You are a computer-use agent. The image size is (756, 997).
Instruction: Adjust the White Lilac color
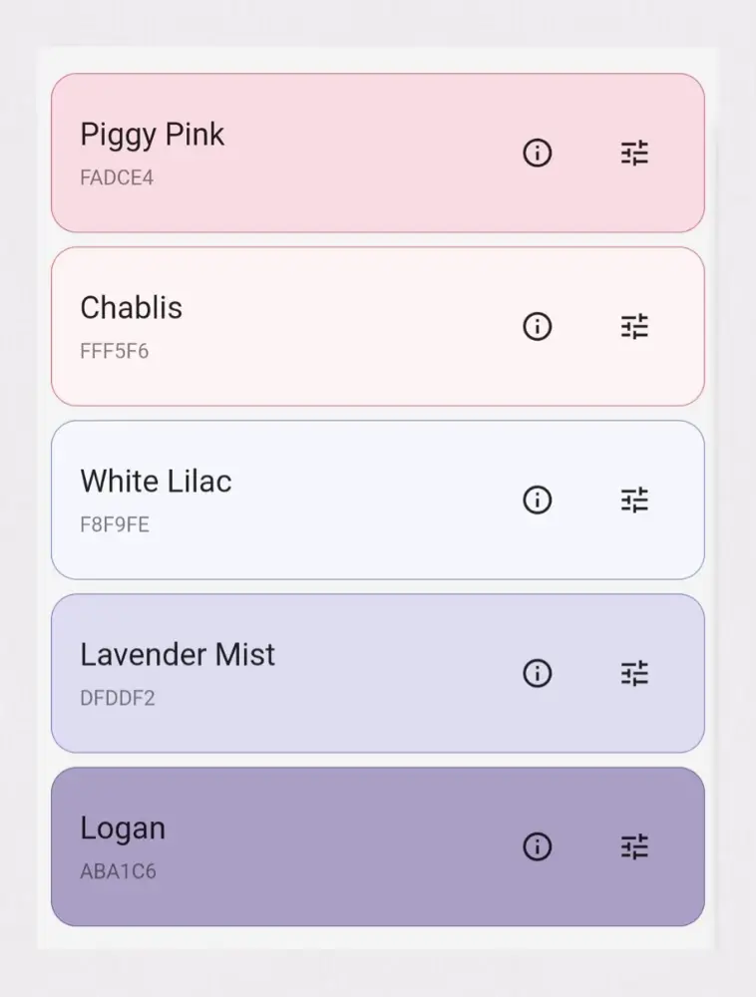tap(634, 499)
